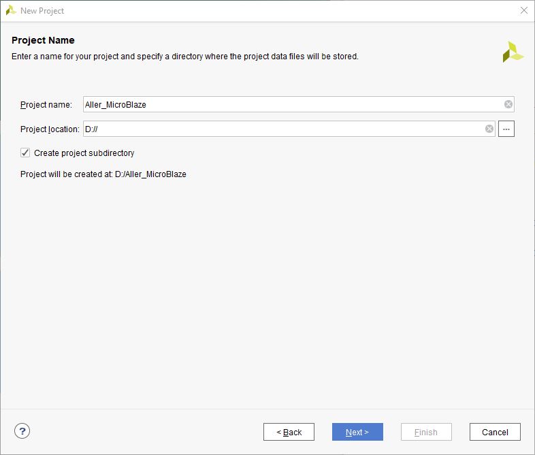This screenshot has height=455, width=535.
Task: Close the New Project dialog window
Action: pos(523,10)
